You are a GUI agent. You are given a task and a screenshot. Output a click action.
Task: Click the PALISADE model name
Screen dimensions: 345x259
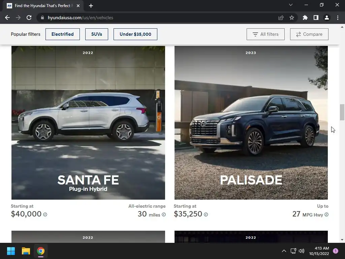pyautogui.click(x=251, y=180)
